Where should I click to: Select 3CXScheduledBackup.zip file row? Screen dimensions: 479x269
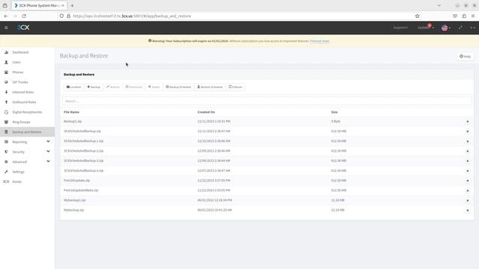click(x=266, y=132)
